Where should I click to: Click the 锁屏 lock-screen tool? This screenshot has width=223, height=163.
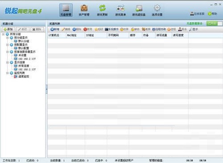pyautogui.click(x=124, y=29)
